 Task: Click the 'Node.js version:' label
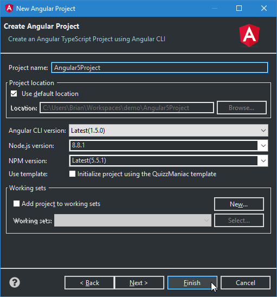pyautogui.click(x=31, y=146)
